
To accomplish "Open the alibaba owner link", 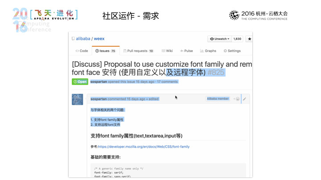I will tap(83, 39).
